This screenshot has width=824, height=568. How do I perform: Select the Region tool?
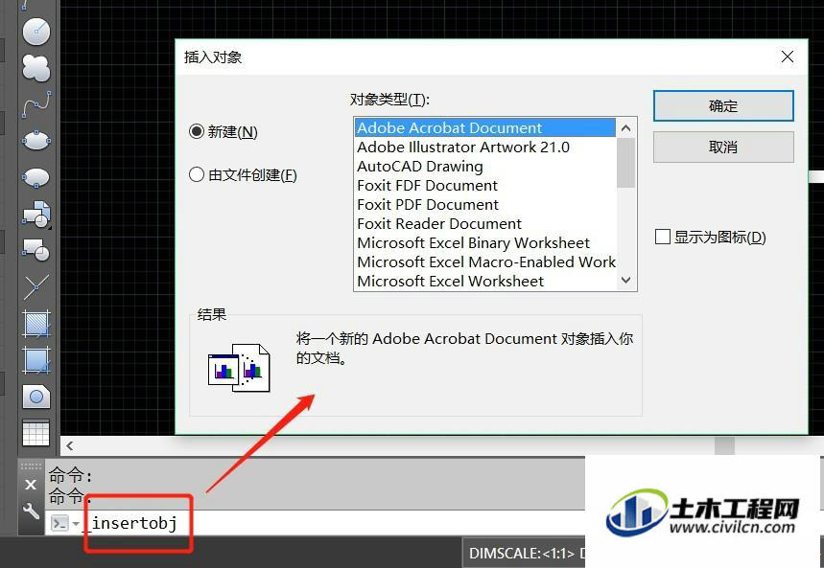pos(36,397)
